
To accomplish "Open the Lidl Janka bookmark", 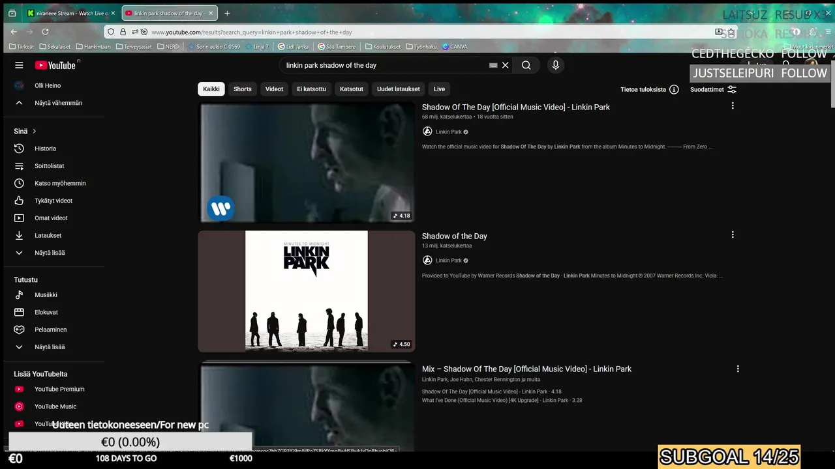I will coord(294,47).
